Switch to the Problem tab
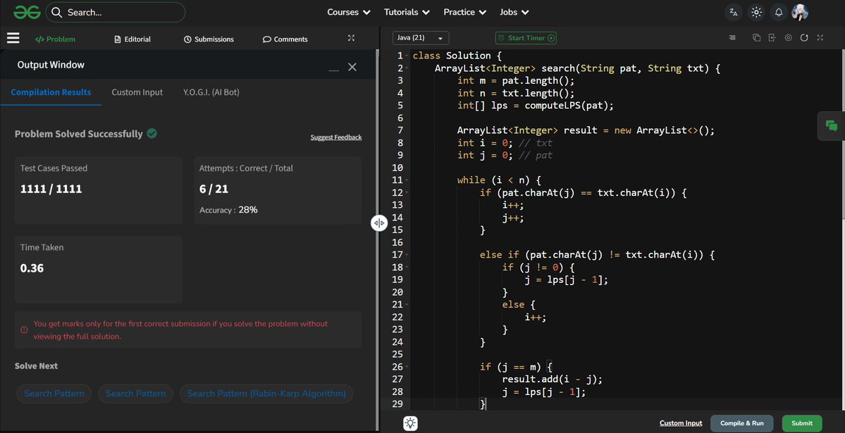 pyautogui.click(x=55, y=39)
